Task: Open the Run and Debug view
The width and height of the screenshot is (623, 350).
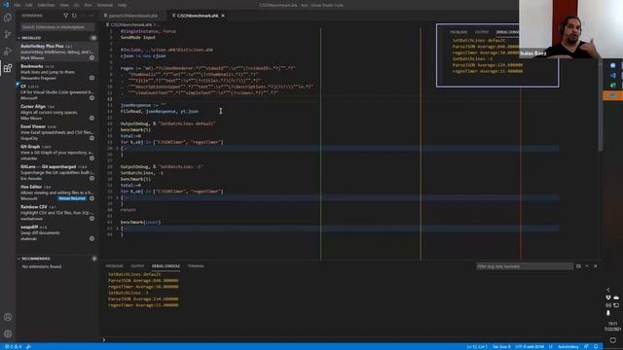Action: [8, 52]
